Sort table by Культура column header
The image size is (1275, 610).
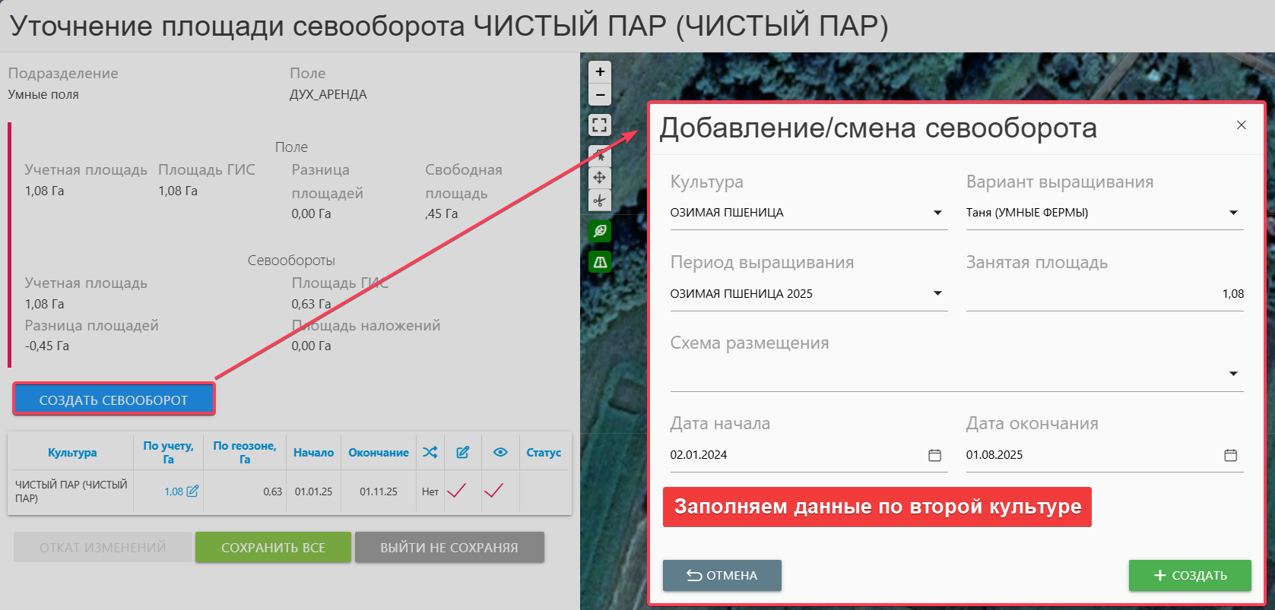pos(72,453)
